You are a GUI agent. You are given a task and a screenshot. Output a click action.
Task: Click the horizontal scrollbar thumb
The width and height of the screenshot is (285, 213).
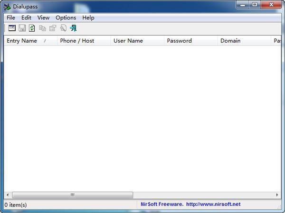(73, 195)
